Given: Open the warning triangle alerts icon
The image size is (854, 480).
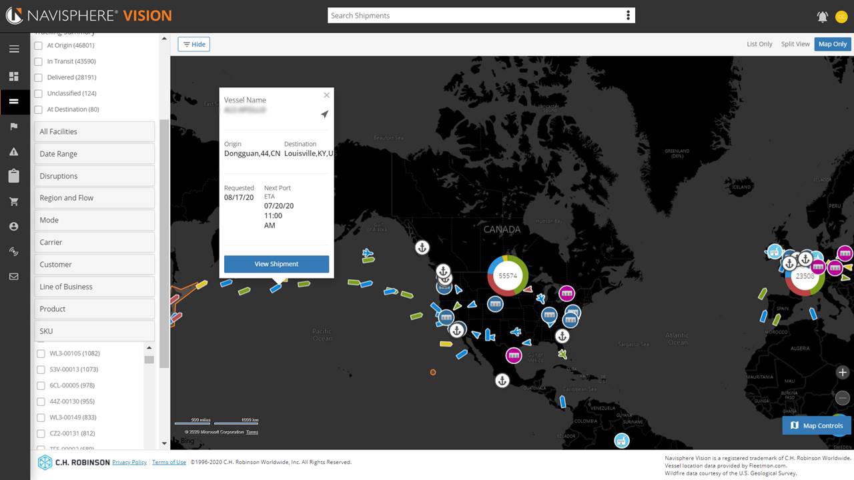Looking at the screenshot, I should tap(14, 152).
